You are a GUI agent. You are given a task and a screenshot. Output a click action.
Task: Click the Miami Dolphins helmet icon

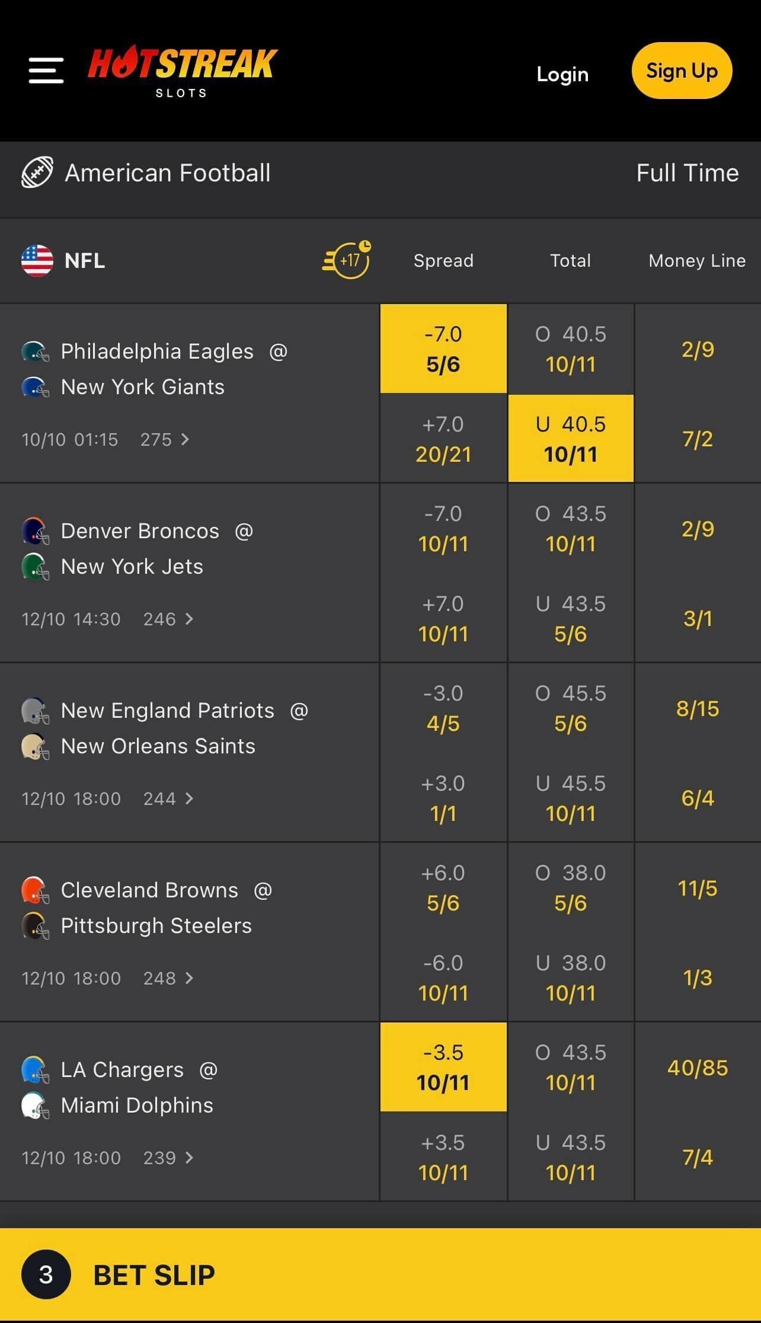(36, 1105)
